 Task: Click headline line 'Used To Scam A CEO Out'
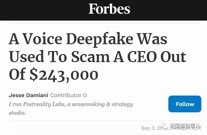pos(98,57)
